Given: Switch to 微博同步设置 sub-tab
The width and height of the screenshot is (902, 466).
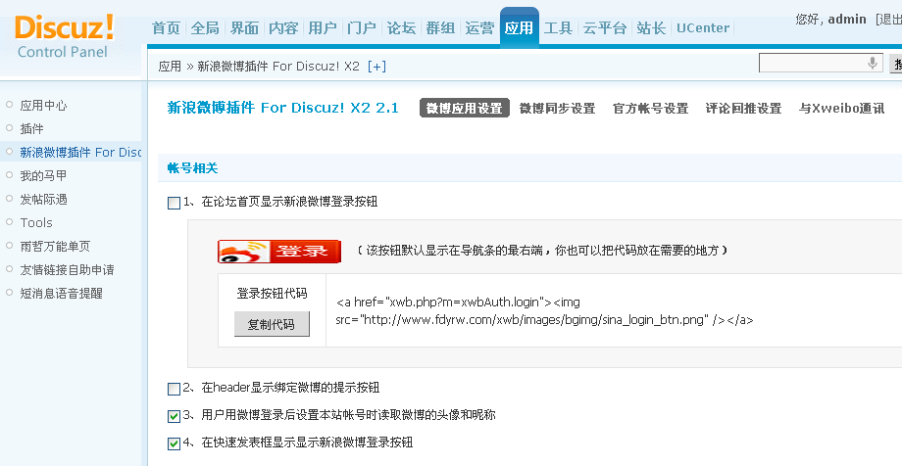Looking at the screenshot, I should (558, 108).
